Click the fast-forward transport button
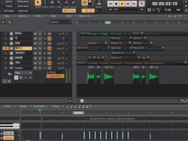 (x=134, y=4)
